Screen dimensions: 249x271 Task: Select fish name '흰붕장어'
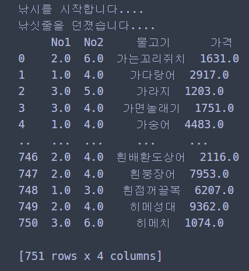tap(152, 174)
